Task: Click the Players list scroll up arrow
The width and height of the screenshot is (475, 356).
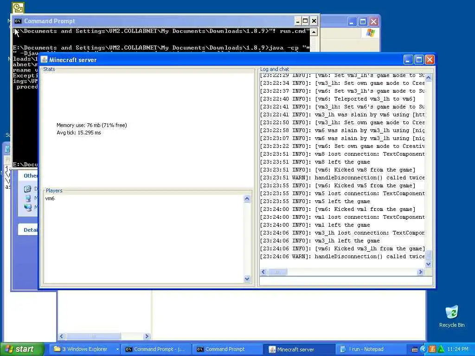Action: pos(247,199)
